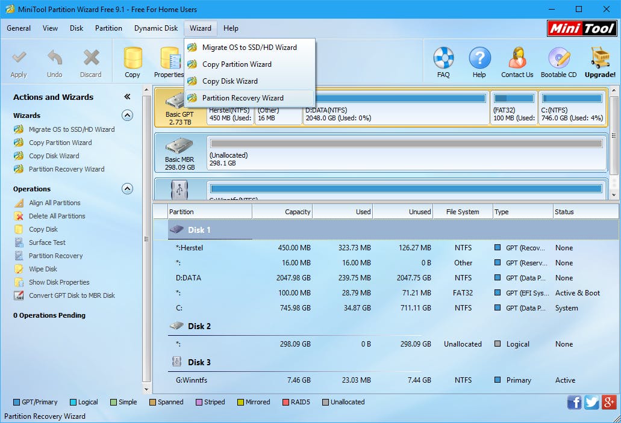This screenshot has height=423, width=621.
Task: Click the Contact Us icon
Action: click(517, 59)
